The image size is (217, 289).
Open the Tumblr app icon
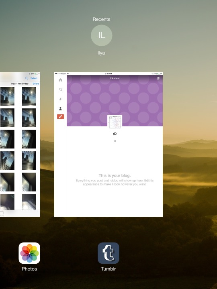tap(108, 253)
